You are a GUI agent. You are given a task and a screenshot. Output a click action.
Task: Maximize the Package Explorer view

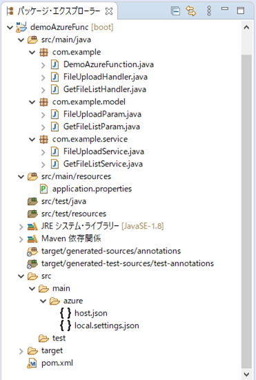(241, 10)
